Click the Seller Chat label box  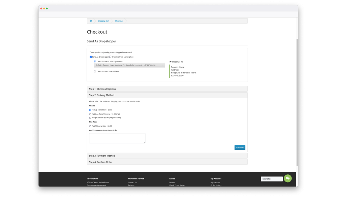(x=272, y=179)
